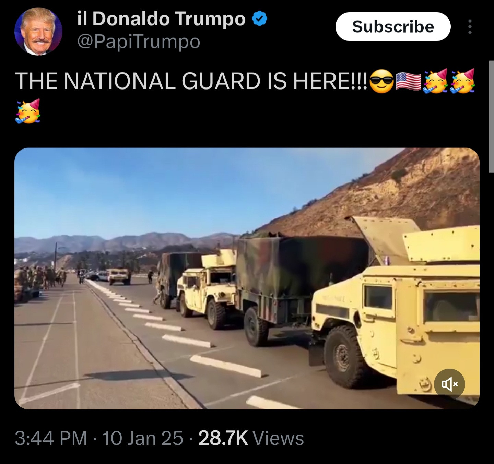Subscribe to il Donaldo Trumpo
Screen dimensions: 494x464
pos(393,27)
